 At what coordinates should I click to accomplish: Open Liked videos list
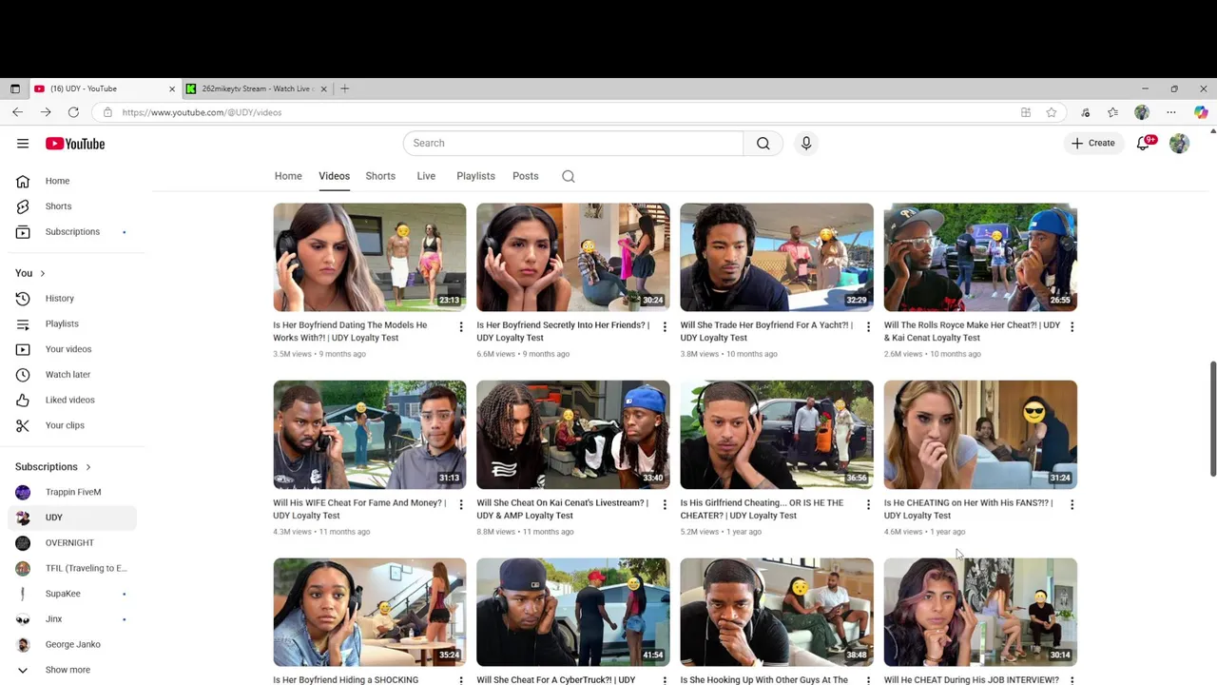click(72, 400)
